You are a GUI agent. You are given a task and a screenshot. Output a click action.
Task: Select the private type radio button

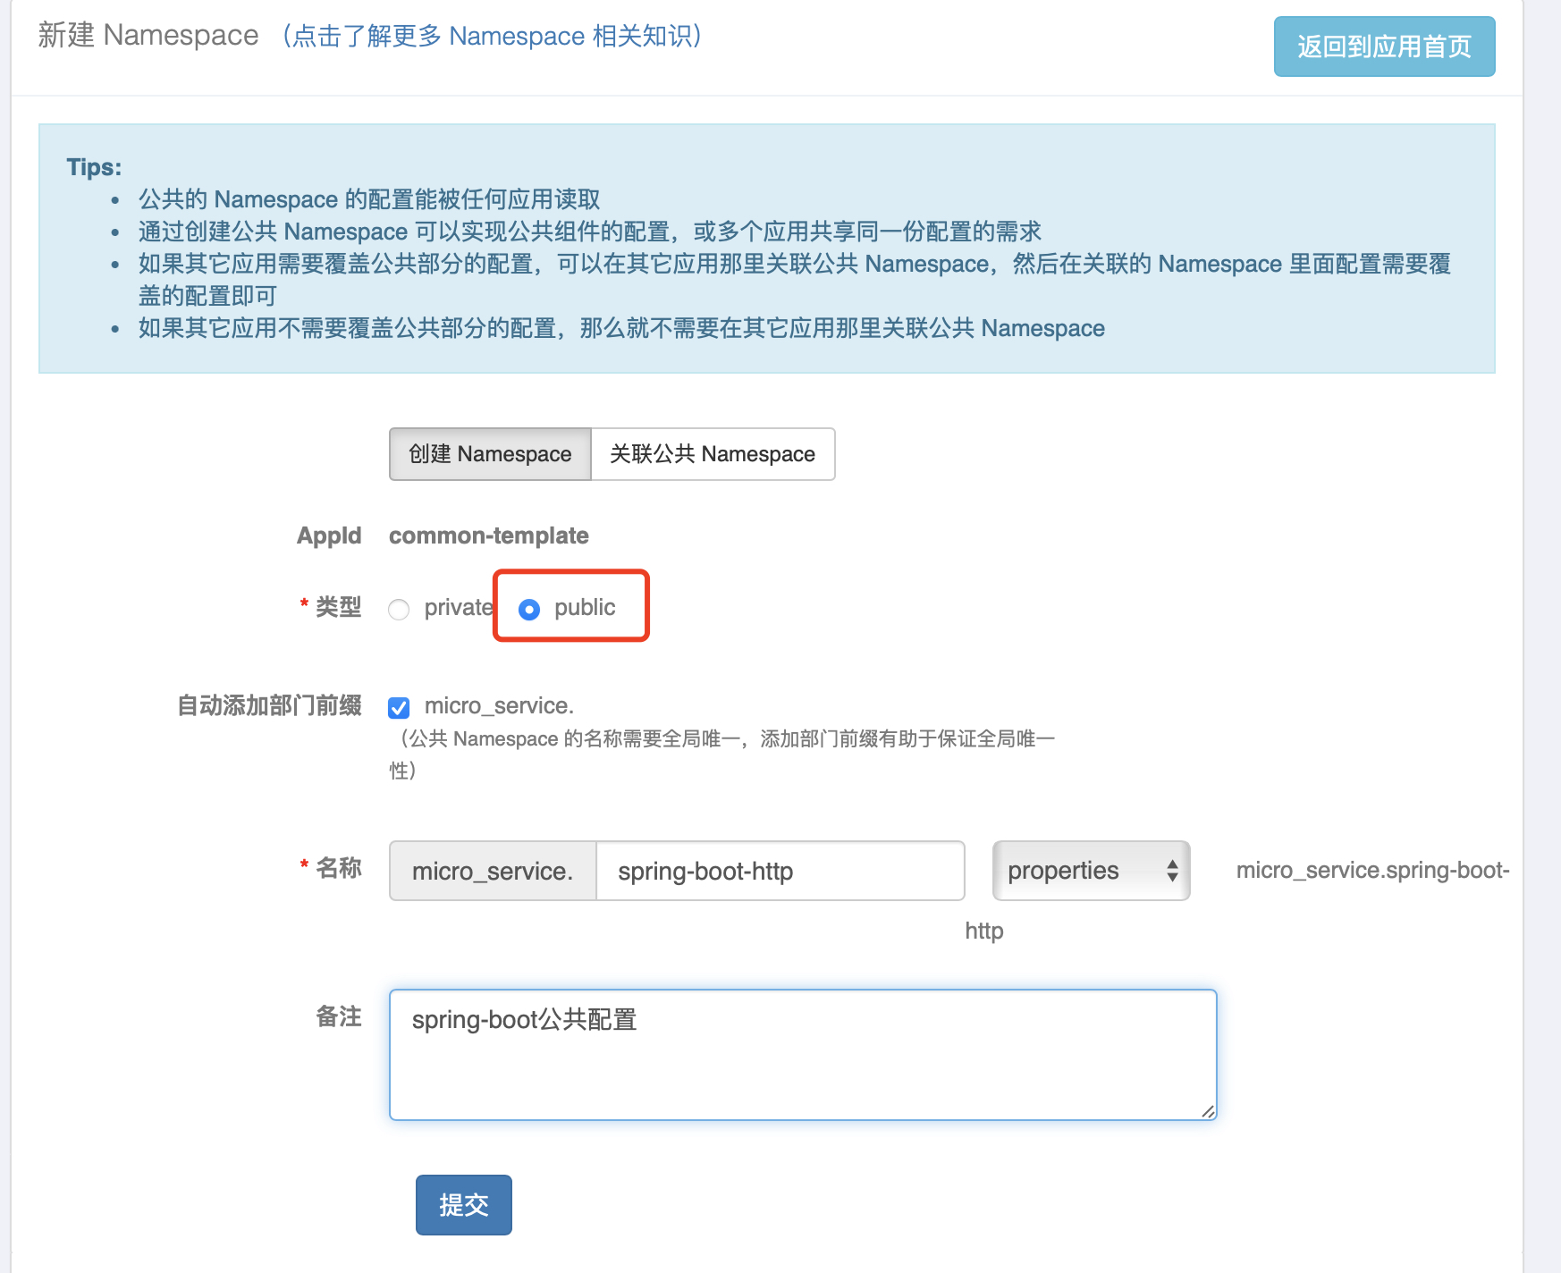point(399,610)
